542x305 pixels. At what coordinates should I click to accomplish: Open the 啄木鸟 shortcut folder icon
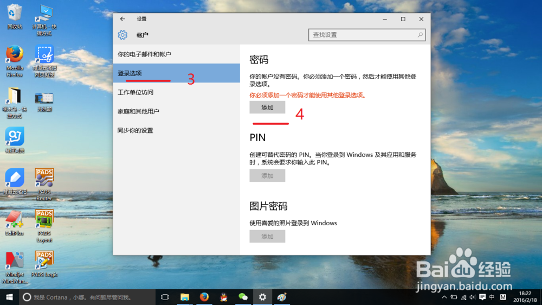(15, 103)
